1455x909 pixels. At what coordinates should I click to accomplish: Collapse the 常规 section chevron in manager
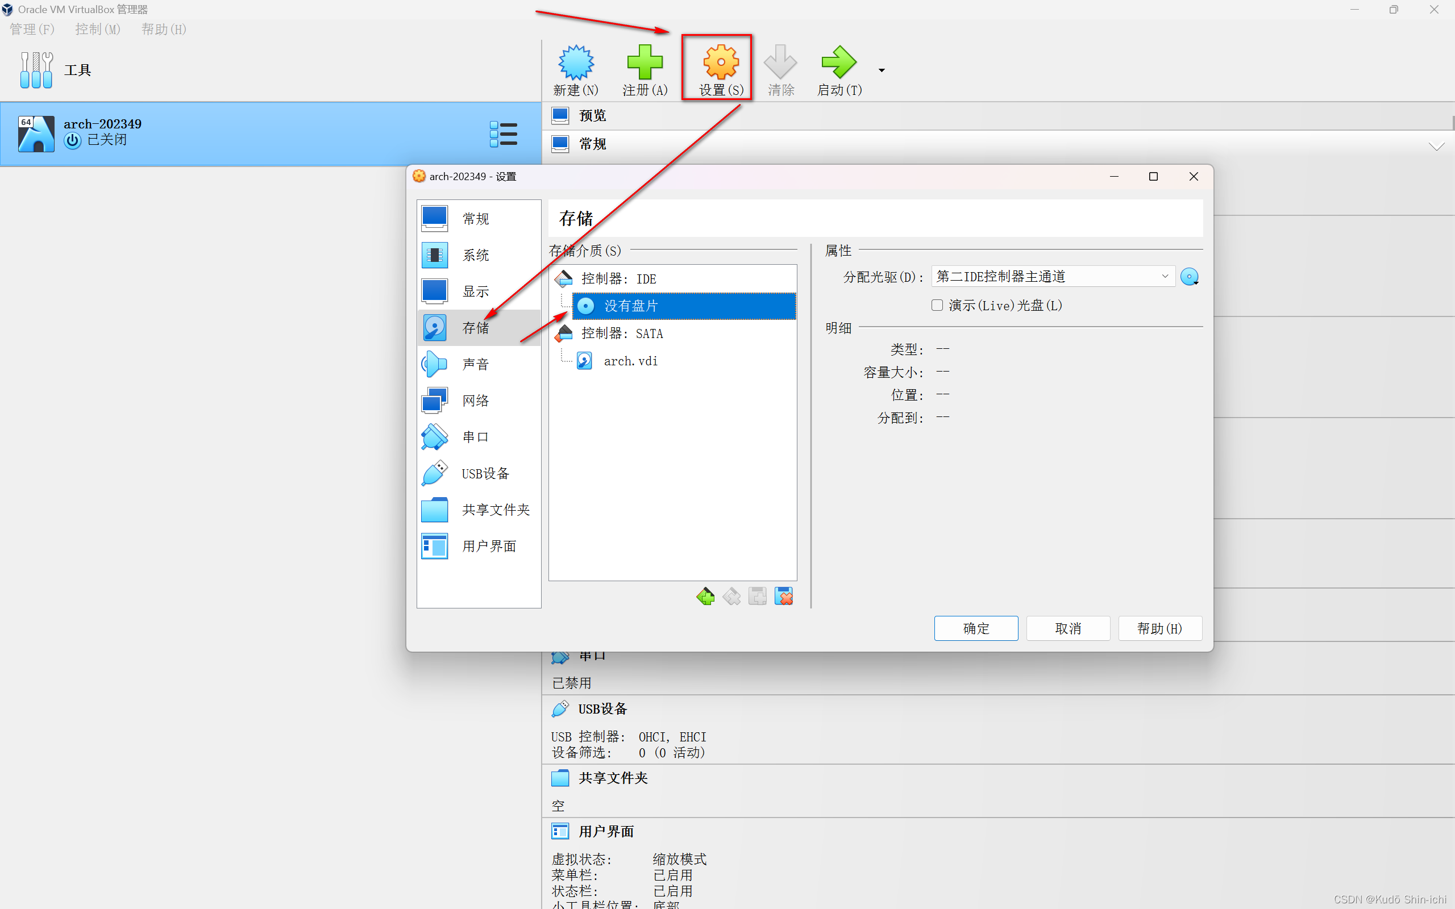click(x=1437, y=146)
